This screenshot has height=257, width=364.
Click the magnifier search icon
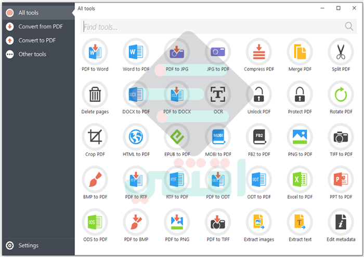click(349, 26)
